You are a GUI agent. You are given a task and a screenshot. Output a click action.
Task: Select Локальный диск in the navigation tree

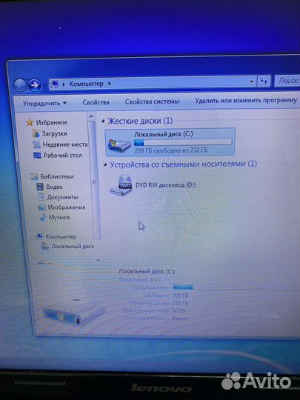[x=73, y=247]
